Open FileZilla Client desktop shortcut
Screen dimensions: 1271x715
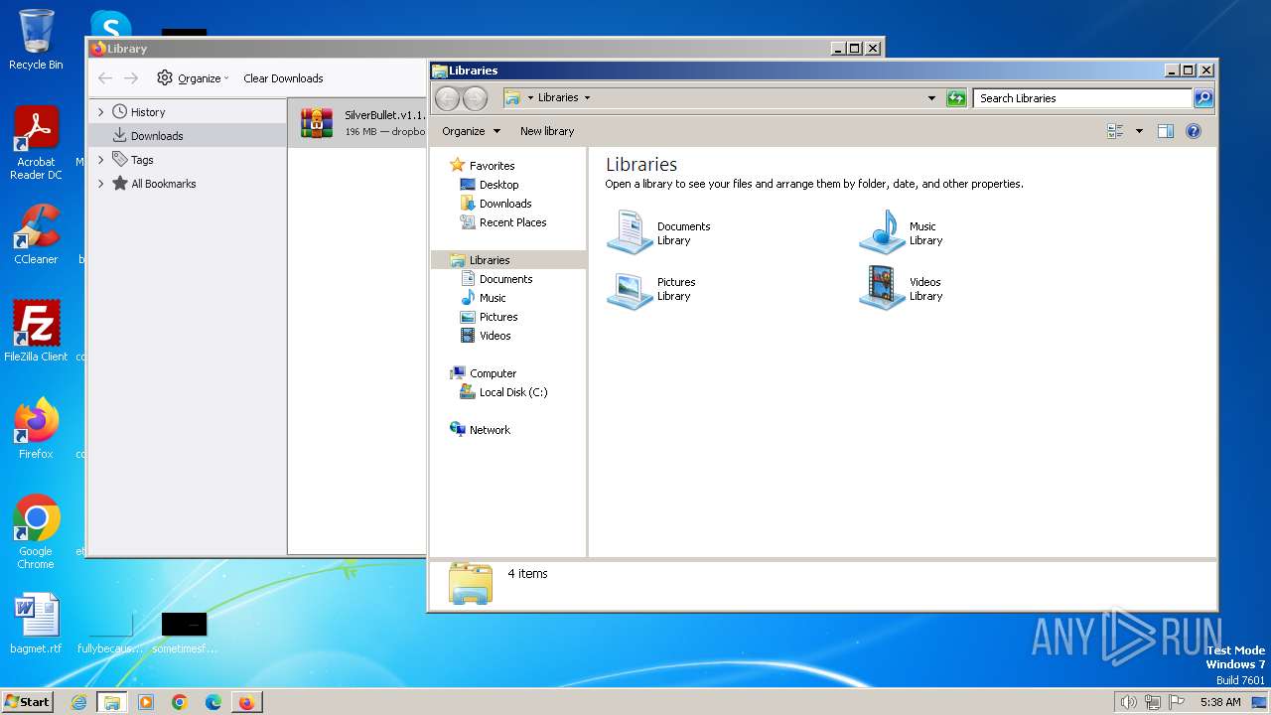tap(36, 331)
